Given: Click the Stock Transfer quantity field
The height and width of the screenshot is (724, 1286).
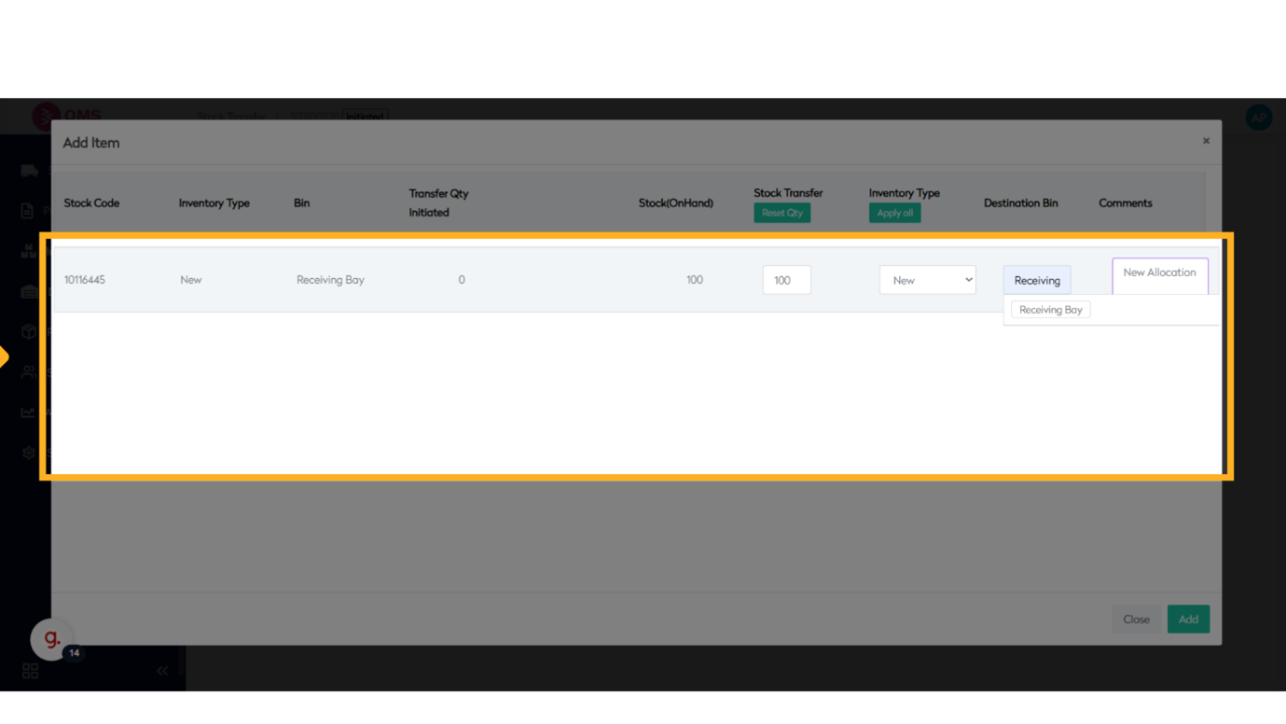Looking at the screenshot, I should (786, 280).
